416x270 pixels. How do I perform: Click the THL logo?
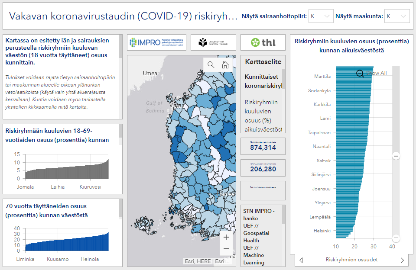[x=263, y=42]
